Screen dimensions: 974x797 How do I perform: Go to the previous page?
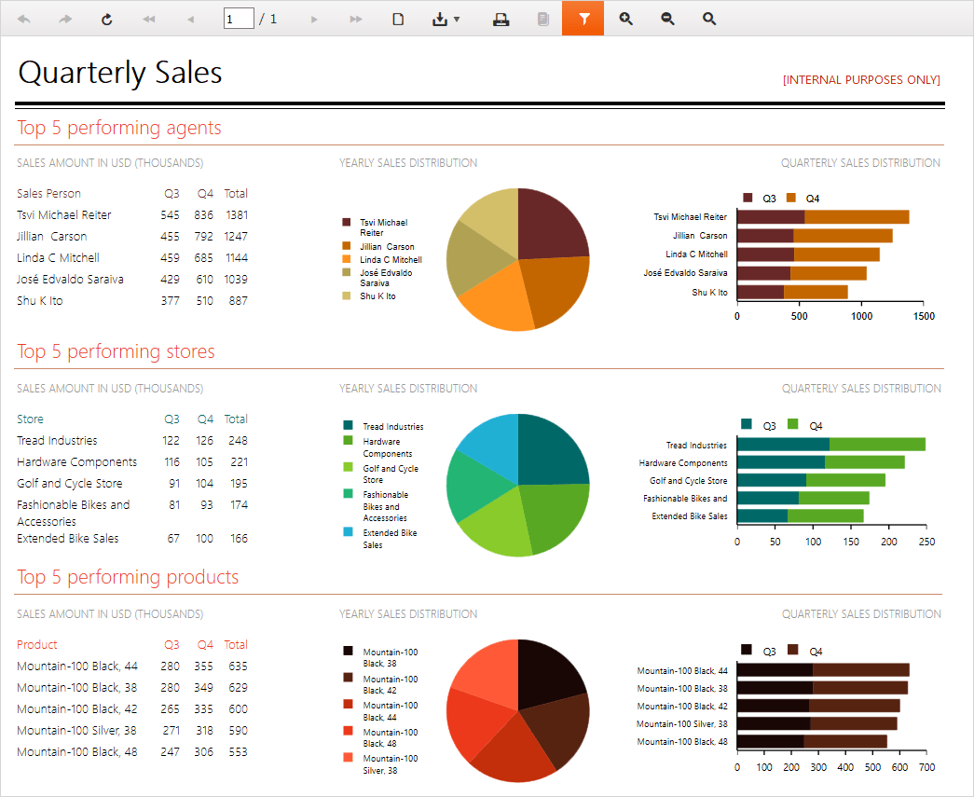[190, 19]
